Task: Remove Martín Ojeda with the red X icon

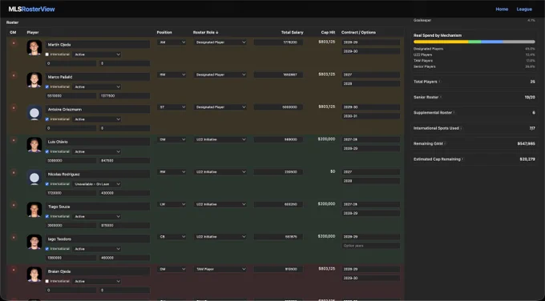Action: (14, 43)
